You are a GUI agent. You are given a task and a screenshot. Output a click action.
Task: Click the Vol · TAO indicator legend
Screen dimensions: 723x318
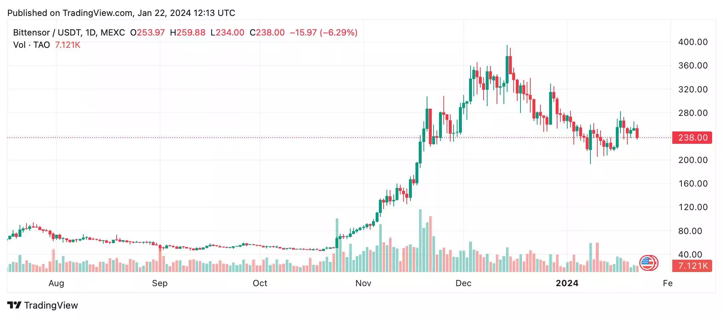click(x=32, y=45)
